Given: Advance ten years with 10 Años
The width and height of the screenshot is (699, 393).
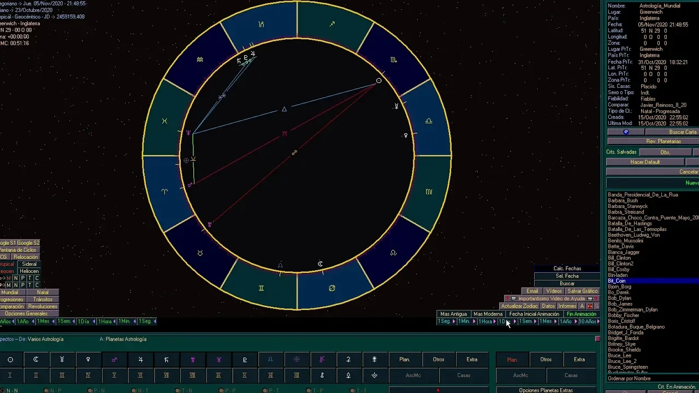Looking at the screenshot, I should point(589,321).
